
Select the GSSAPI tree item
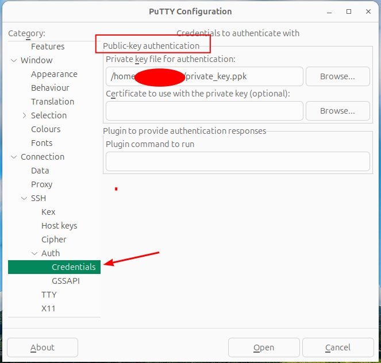[x=66, y=281]
